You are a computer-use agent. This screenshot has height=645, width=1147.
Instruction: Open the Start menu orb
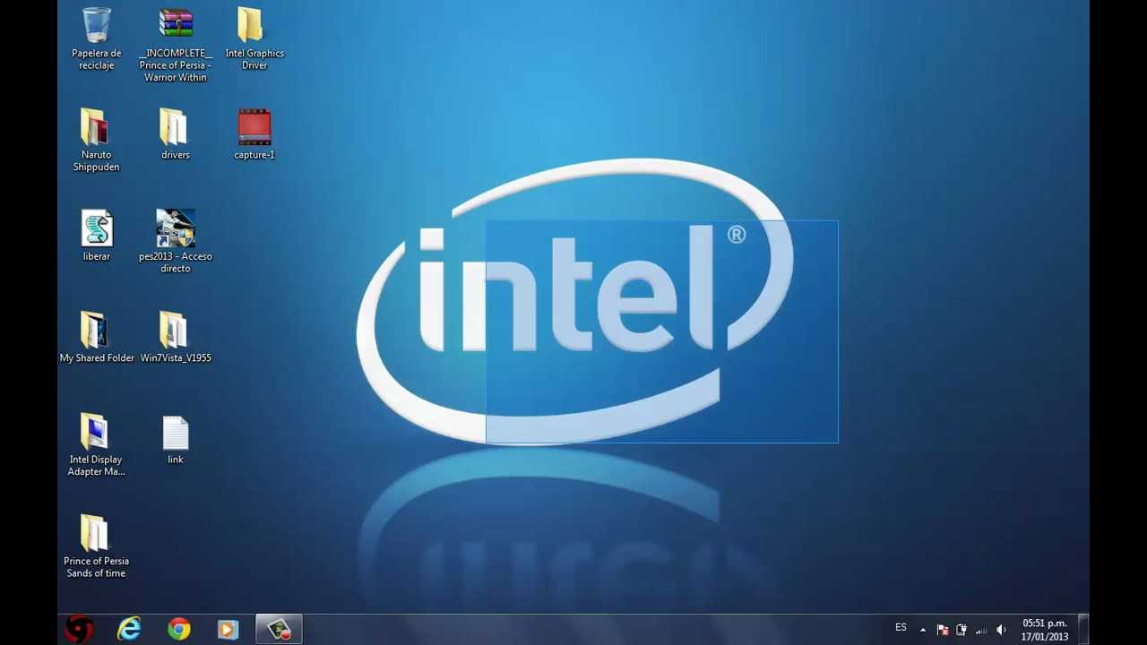pos(80,629)
